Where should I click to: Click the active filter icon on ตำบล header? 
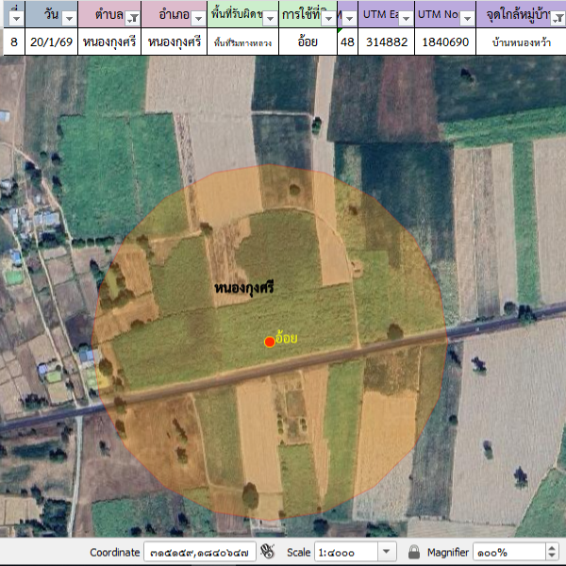(x=132, y=18)
